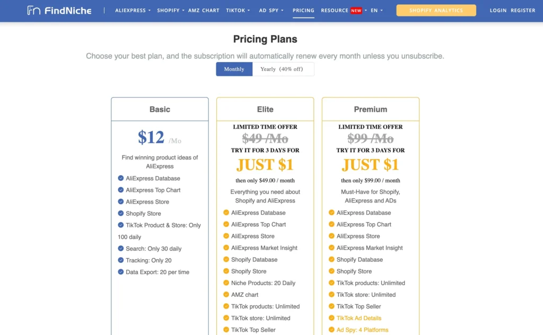Click checkmark icon next to Elite Shopify Database
543x335 pixels.
click(226, 260)
